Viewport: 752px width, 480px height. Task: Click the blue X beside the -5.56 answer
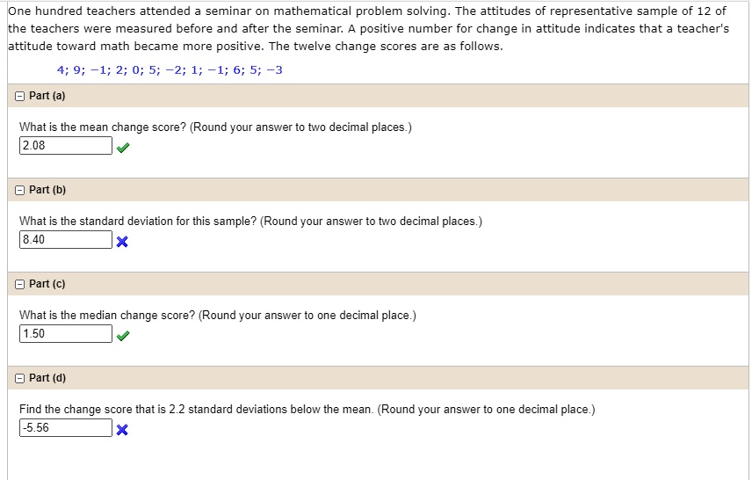click(x=122, y=430)
